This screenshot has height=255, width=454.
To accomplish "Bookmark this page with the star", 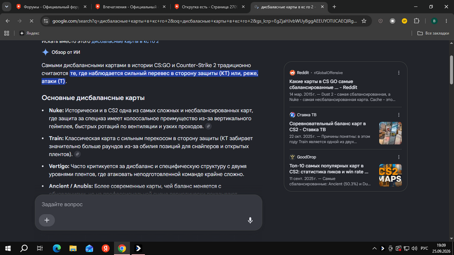I will pyautogui.click(x=364, y=21).
